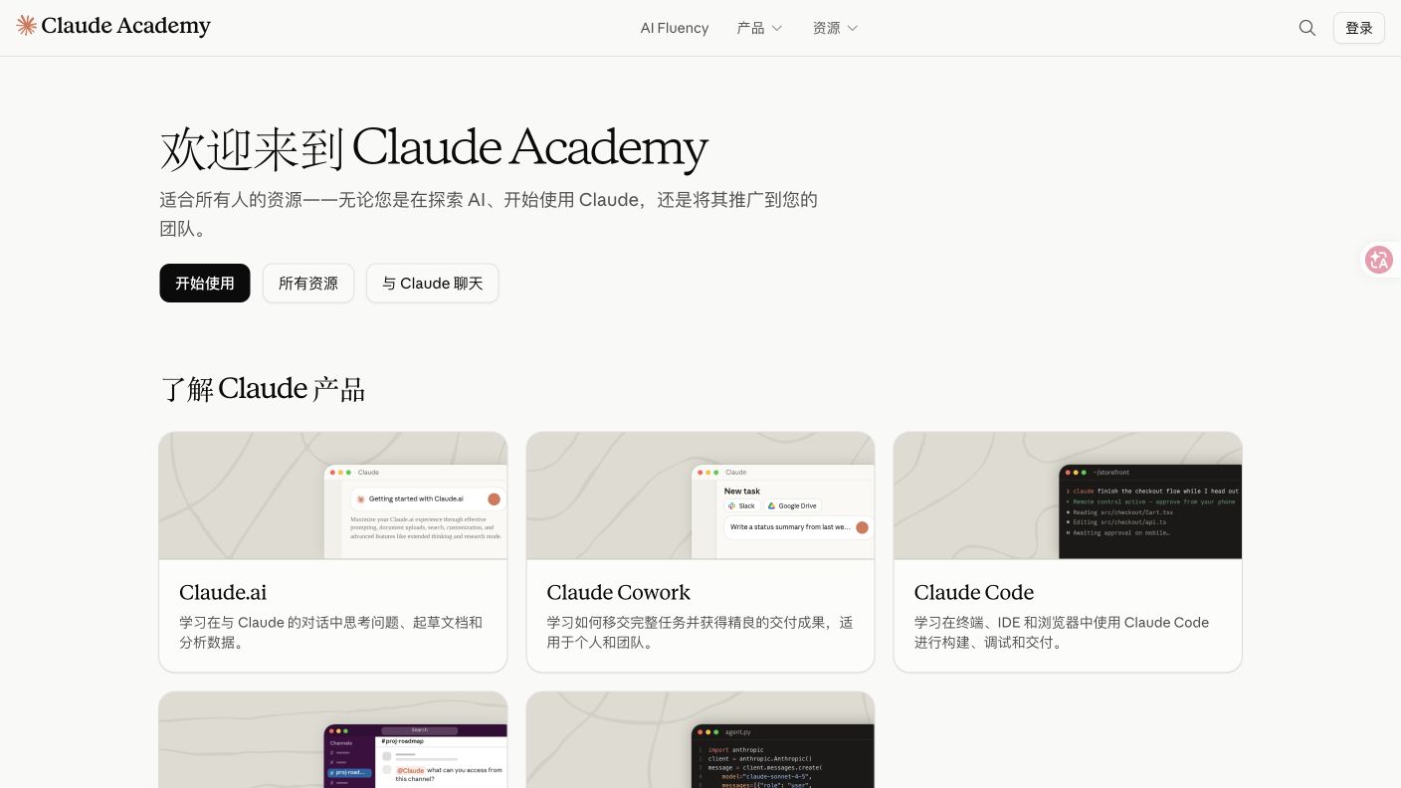This screenshot has width=1401, height=788.
Task: Open the Claude Code card title
Action: pos(974,592)
